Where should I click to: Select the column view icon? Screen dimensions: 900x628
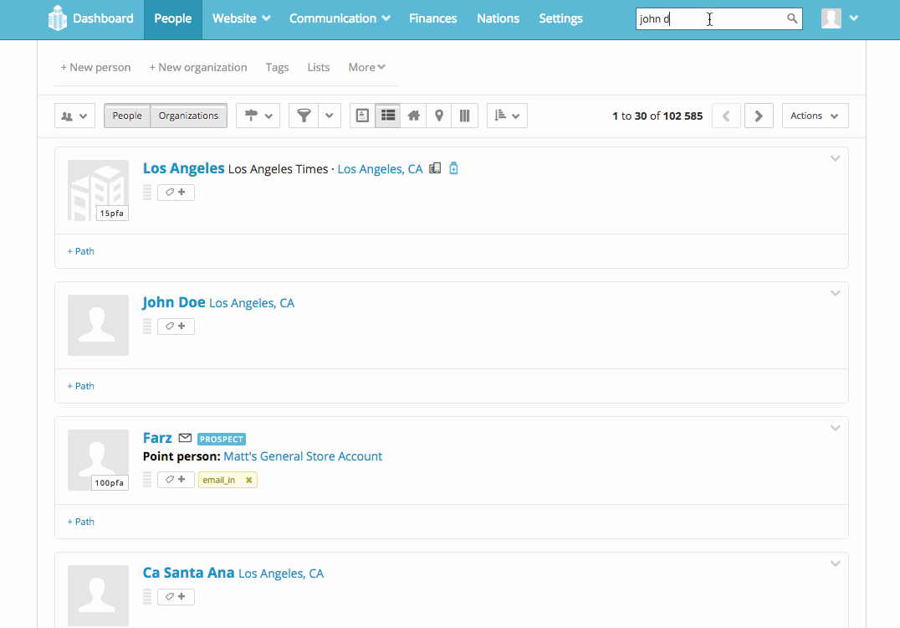pos(465,116)
